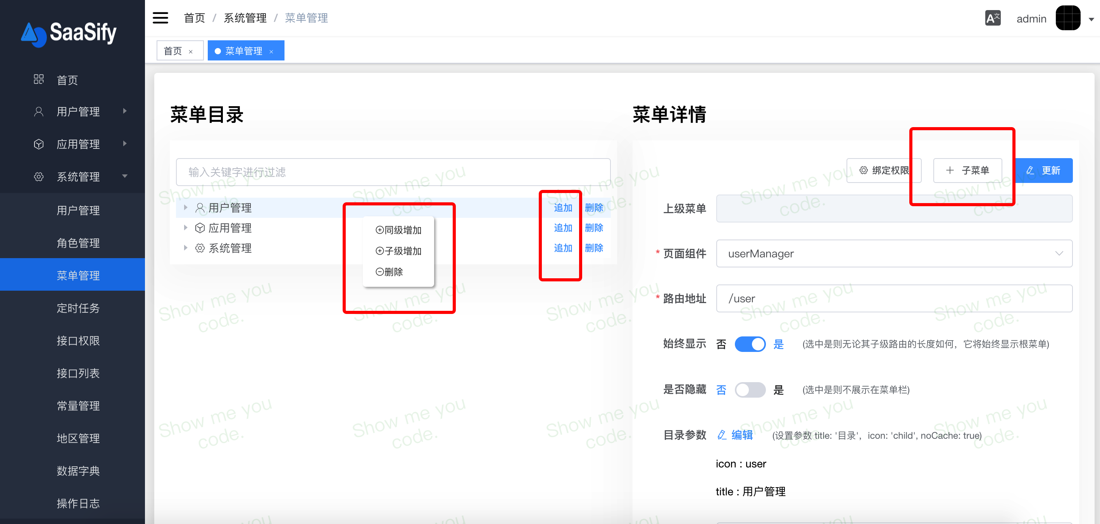Open 角色管理 in the sidebar submenu
1100x524 pixels.
click(72, 243)
